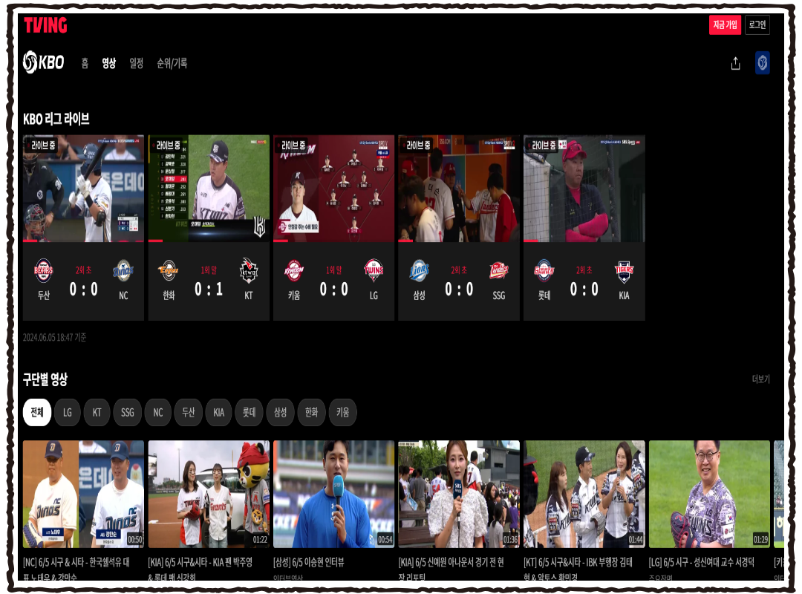Click the 구단별 영상 section heading

pyautogui.click(x=45, y=379)
